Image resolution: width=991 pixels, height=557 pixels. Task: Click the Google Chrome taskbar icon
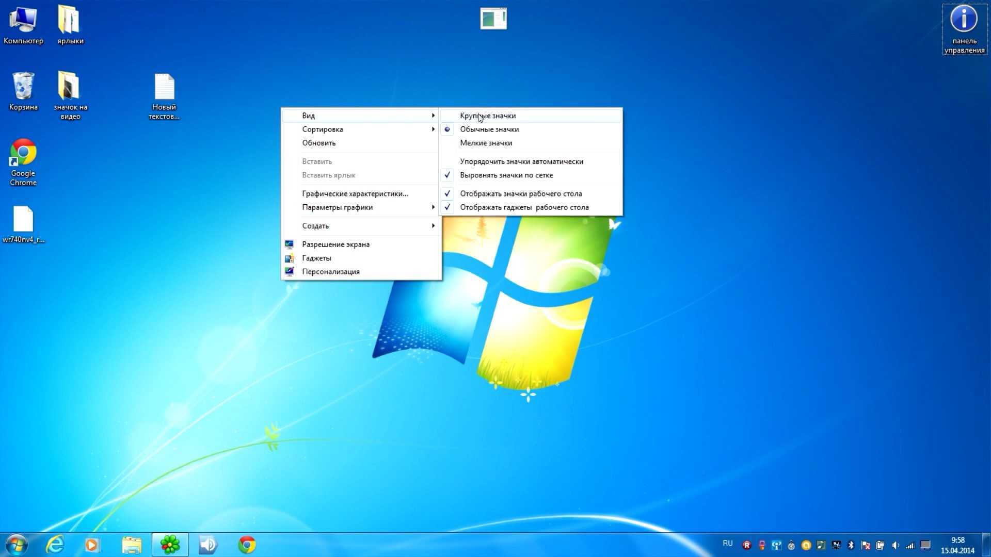[x=246, y=544]
